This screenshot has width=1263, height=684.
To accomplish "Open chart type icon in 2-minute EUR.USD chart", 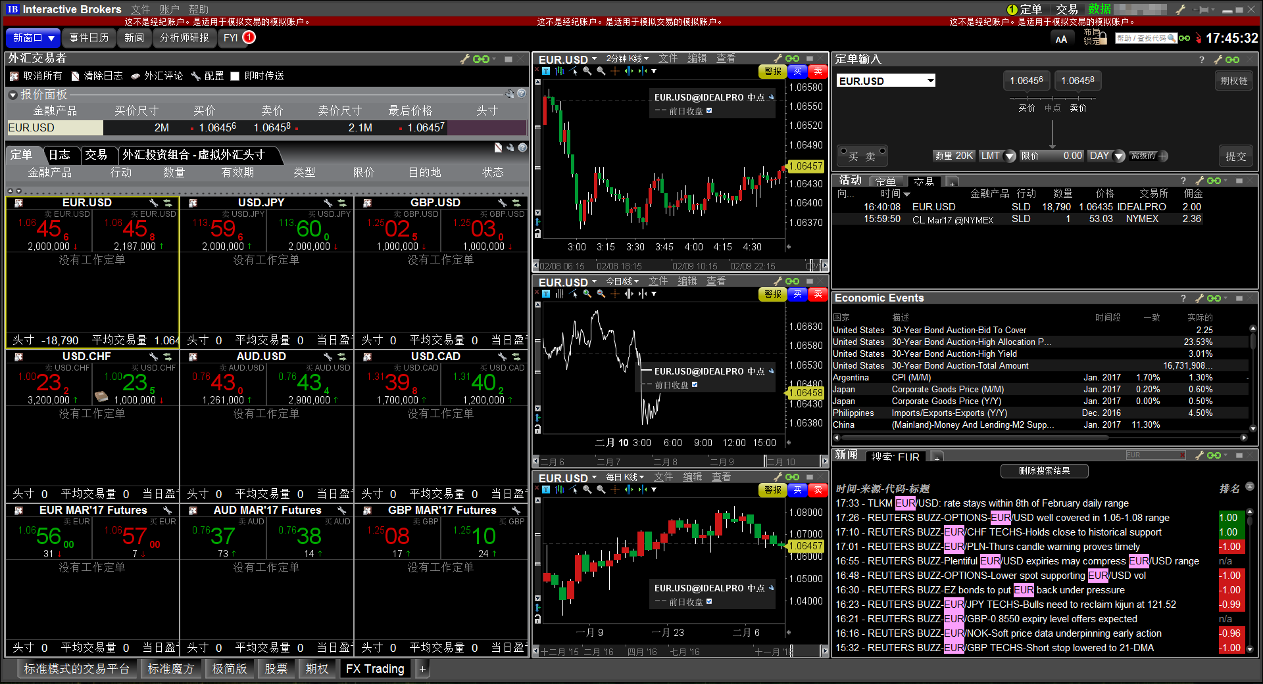I will click(560, 71).
